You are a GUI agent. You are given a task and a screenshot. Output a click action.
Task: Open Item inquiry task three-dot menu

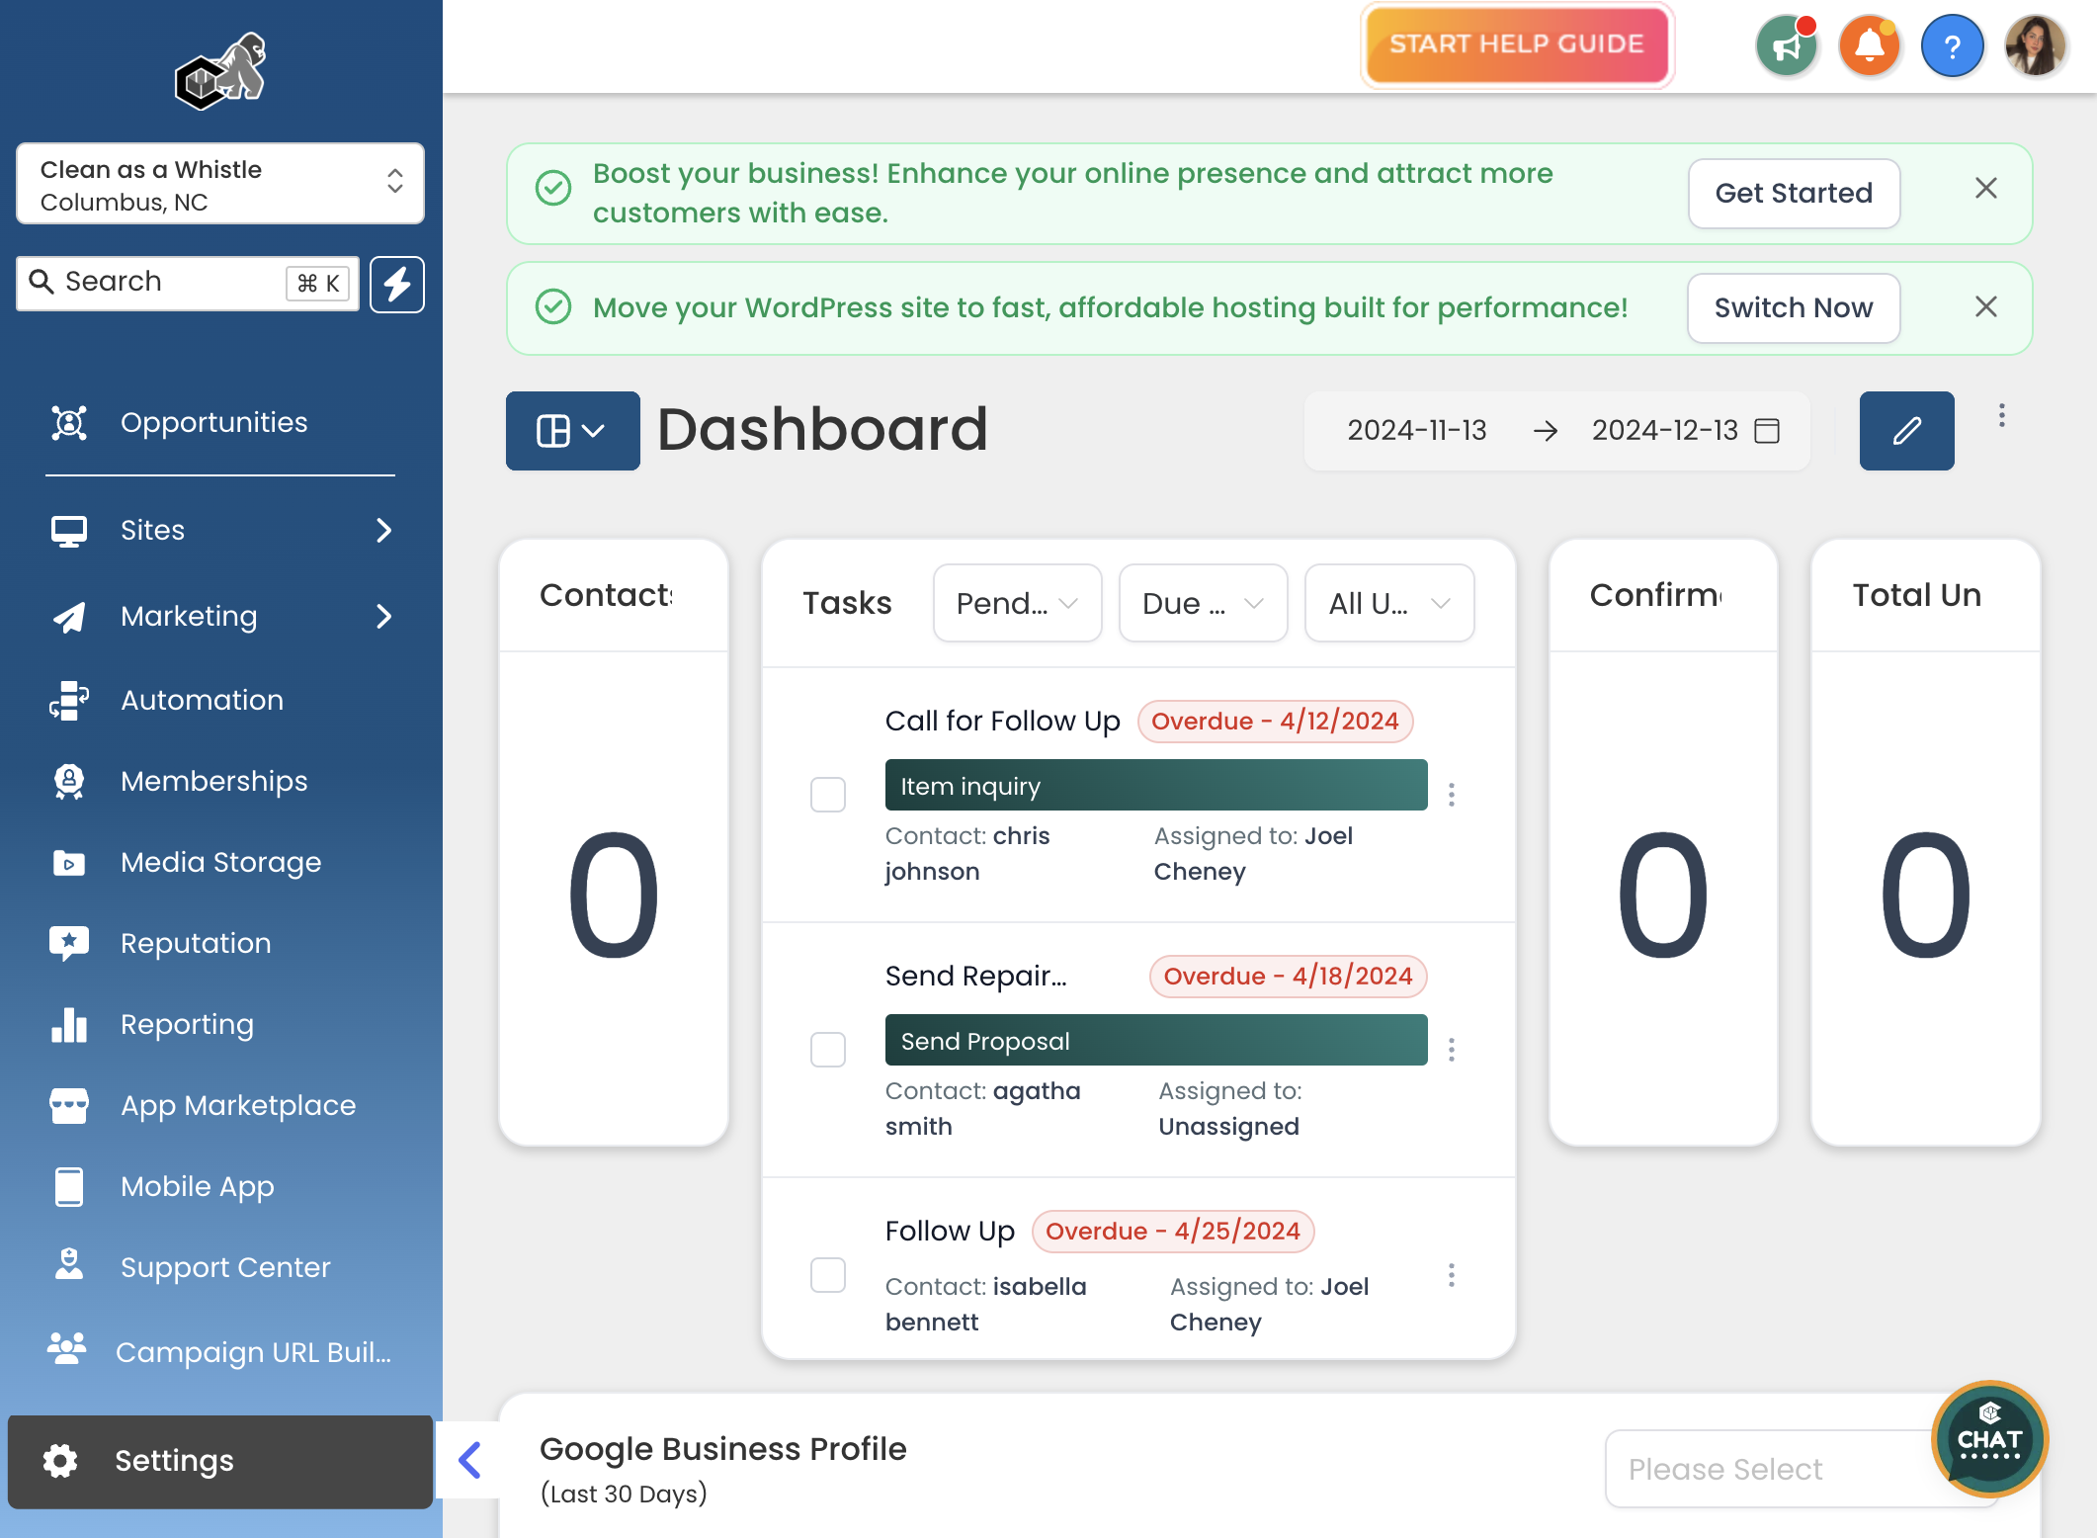pyautogui.click(x=1452, y=795)
